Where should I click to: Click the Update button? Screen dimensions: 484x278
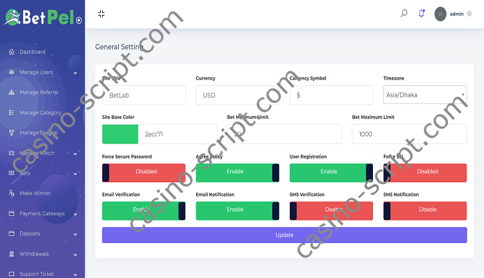pos(285,235)
